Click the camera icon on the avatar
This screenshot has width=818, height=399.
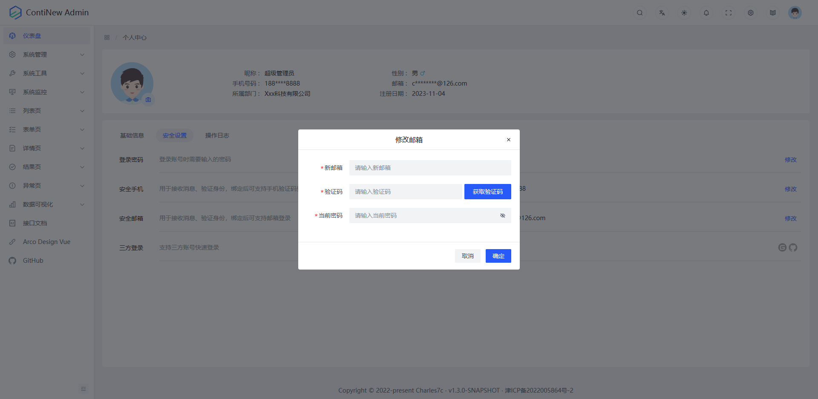click(x=148, y=100)
